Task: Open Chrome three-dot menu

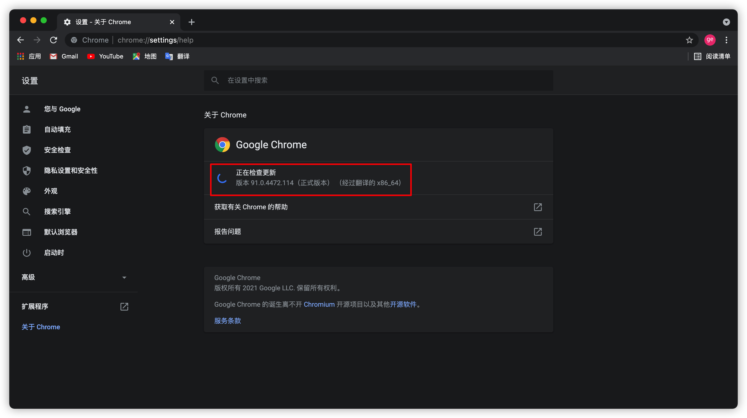Action: (726, 40)
